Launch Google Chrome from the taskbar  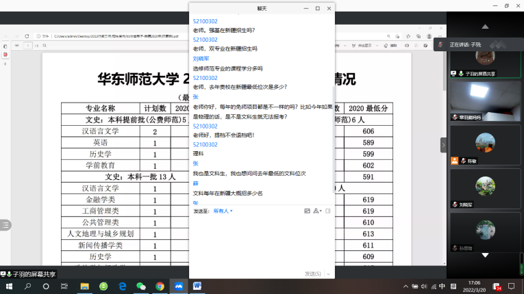point(160,286)
